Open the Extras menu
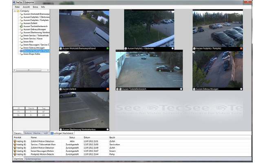 [x=35, y=7]
